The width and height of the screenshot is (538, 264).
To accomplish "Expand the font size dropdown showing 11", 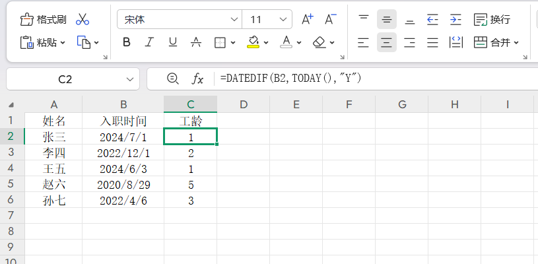I will (x=283, y=19).
